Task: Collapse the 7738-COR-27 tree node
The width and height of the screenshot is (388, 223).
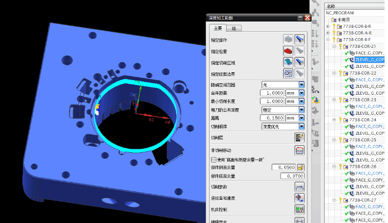Action: point(334,200)
